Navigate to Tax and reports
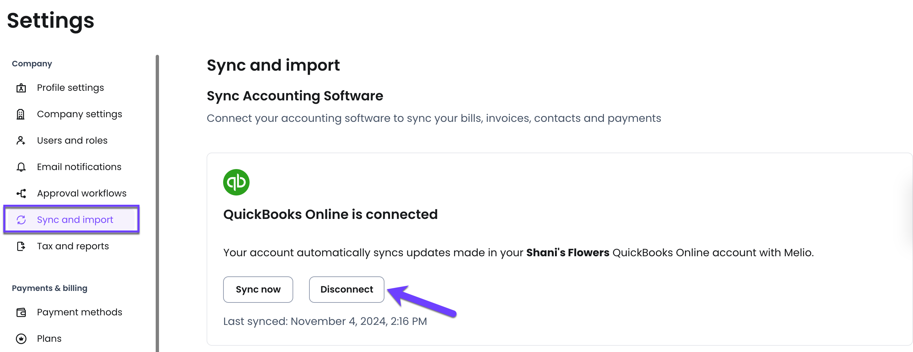The width and height of the screenshot is (913, 352). (x=73, y=246)
